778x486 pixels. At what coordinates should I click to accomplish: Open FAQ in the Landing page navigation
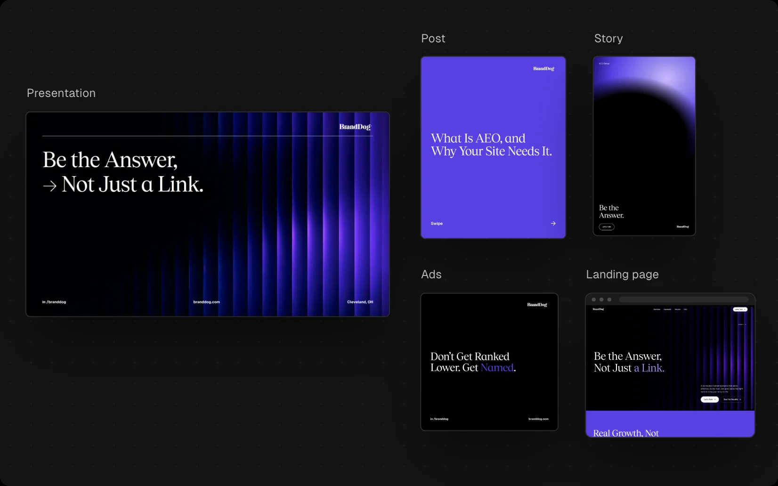point(685,309)
